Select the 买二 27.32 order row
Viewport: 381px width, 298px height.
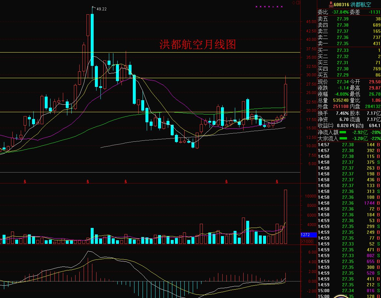pyautogui.click(x=349, y=56)
